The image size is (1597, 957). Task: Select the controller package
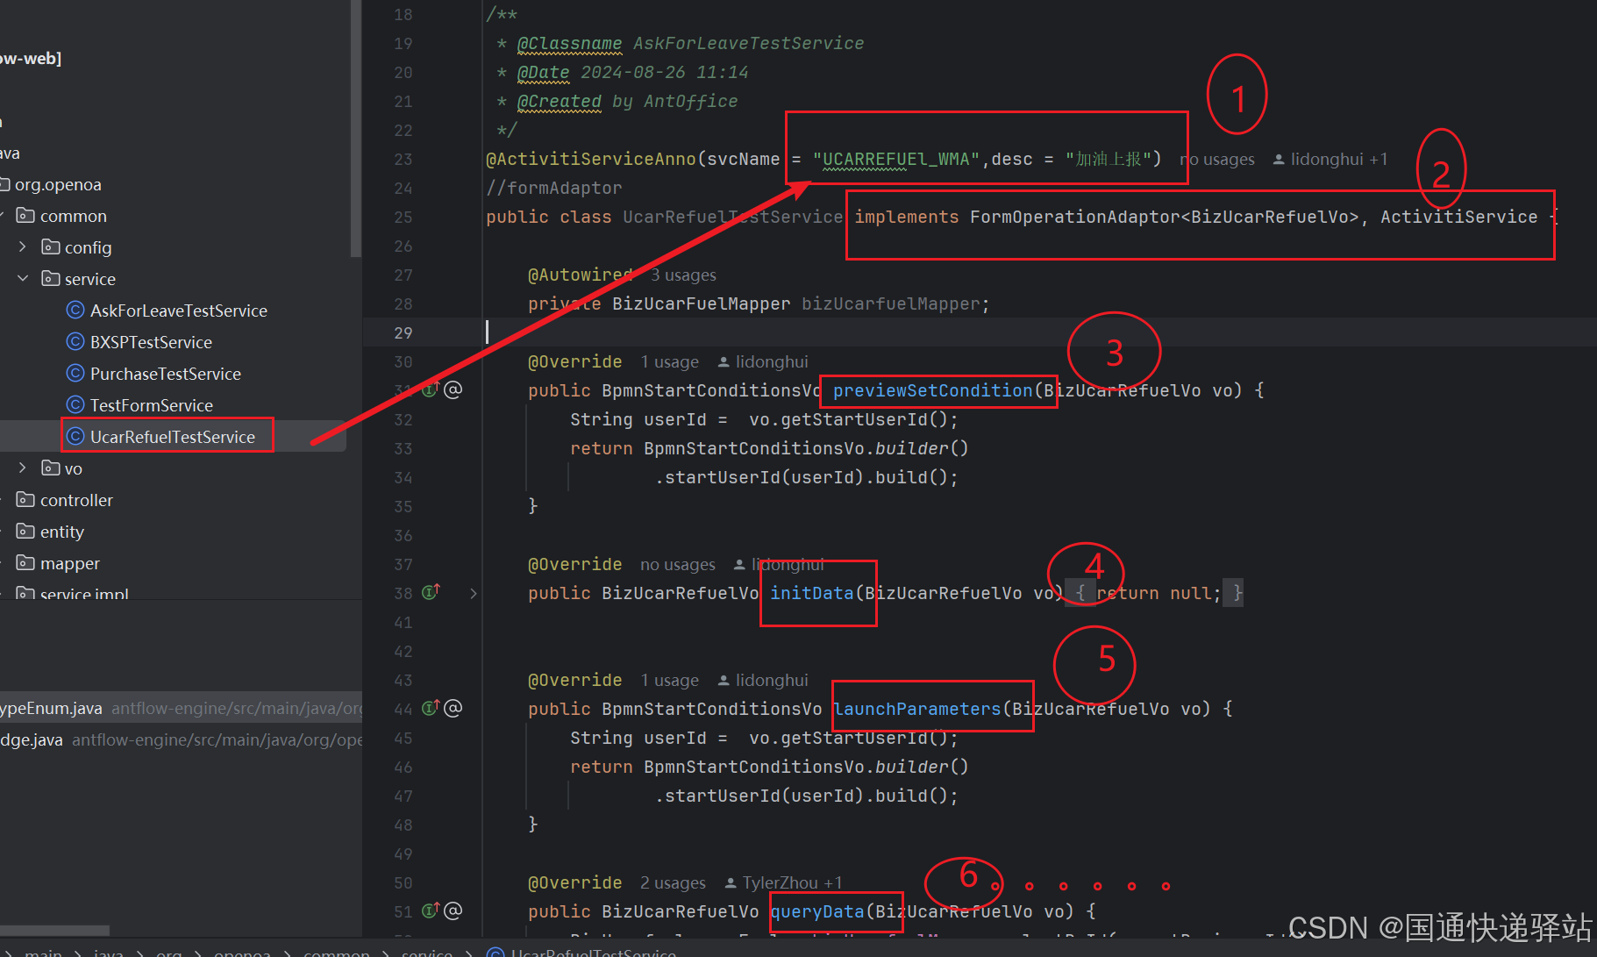point(76,500)
